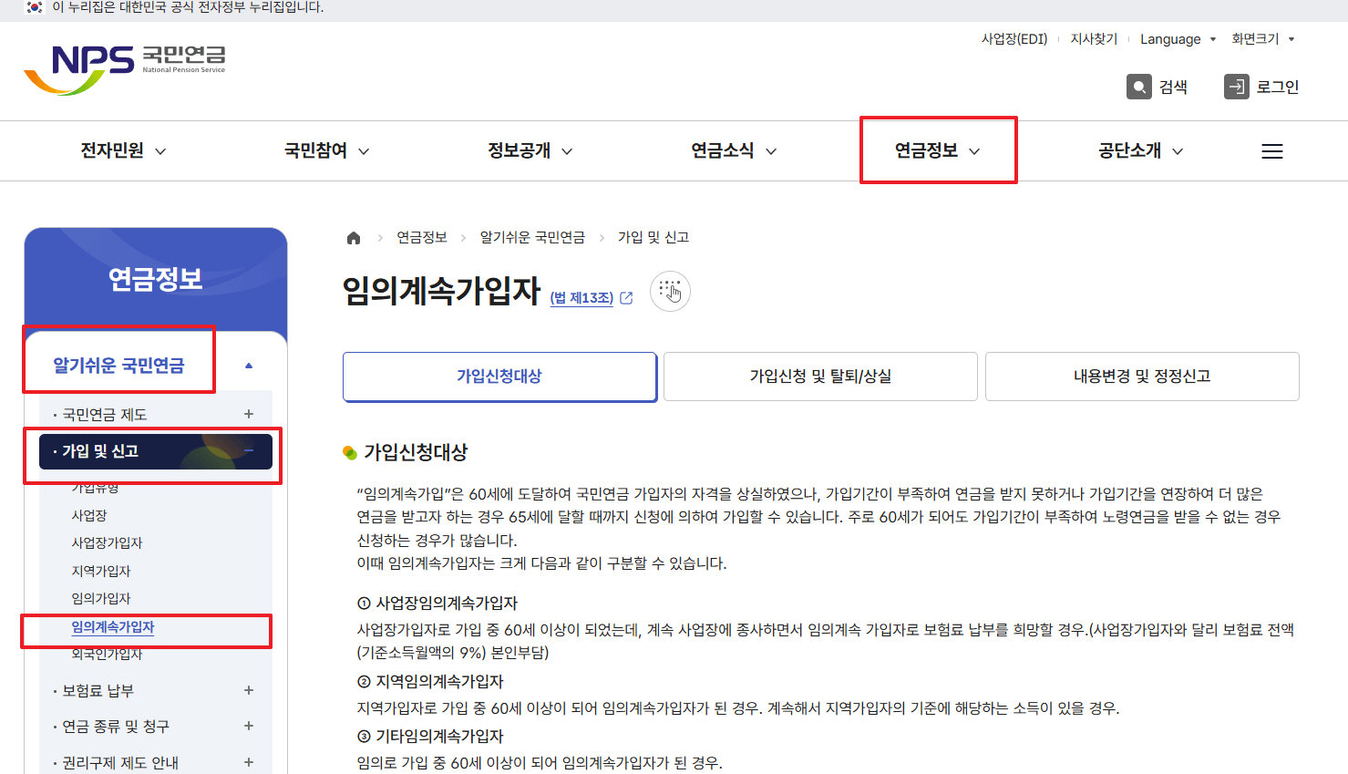This screenshot has width=1348, height=774.
Task: Open the 연금정보 menu
Action: point(938,150)
